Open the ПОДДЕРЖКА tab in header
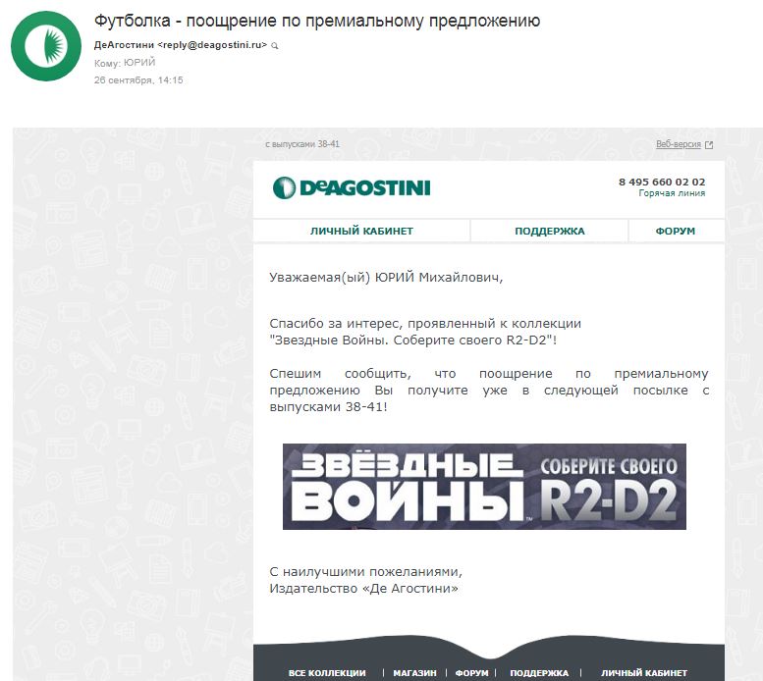The width and height of the screenshot is (763, 681). (x=549, y=231)
